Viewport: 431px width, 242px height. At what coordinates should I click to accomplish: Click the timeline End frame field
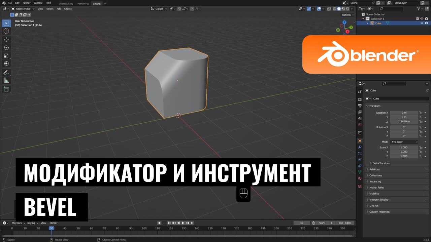(345, 223)
